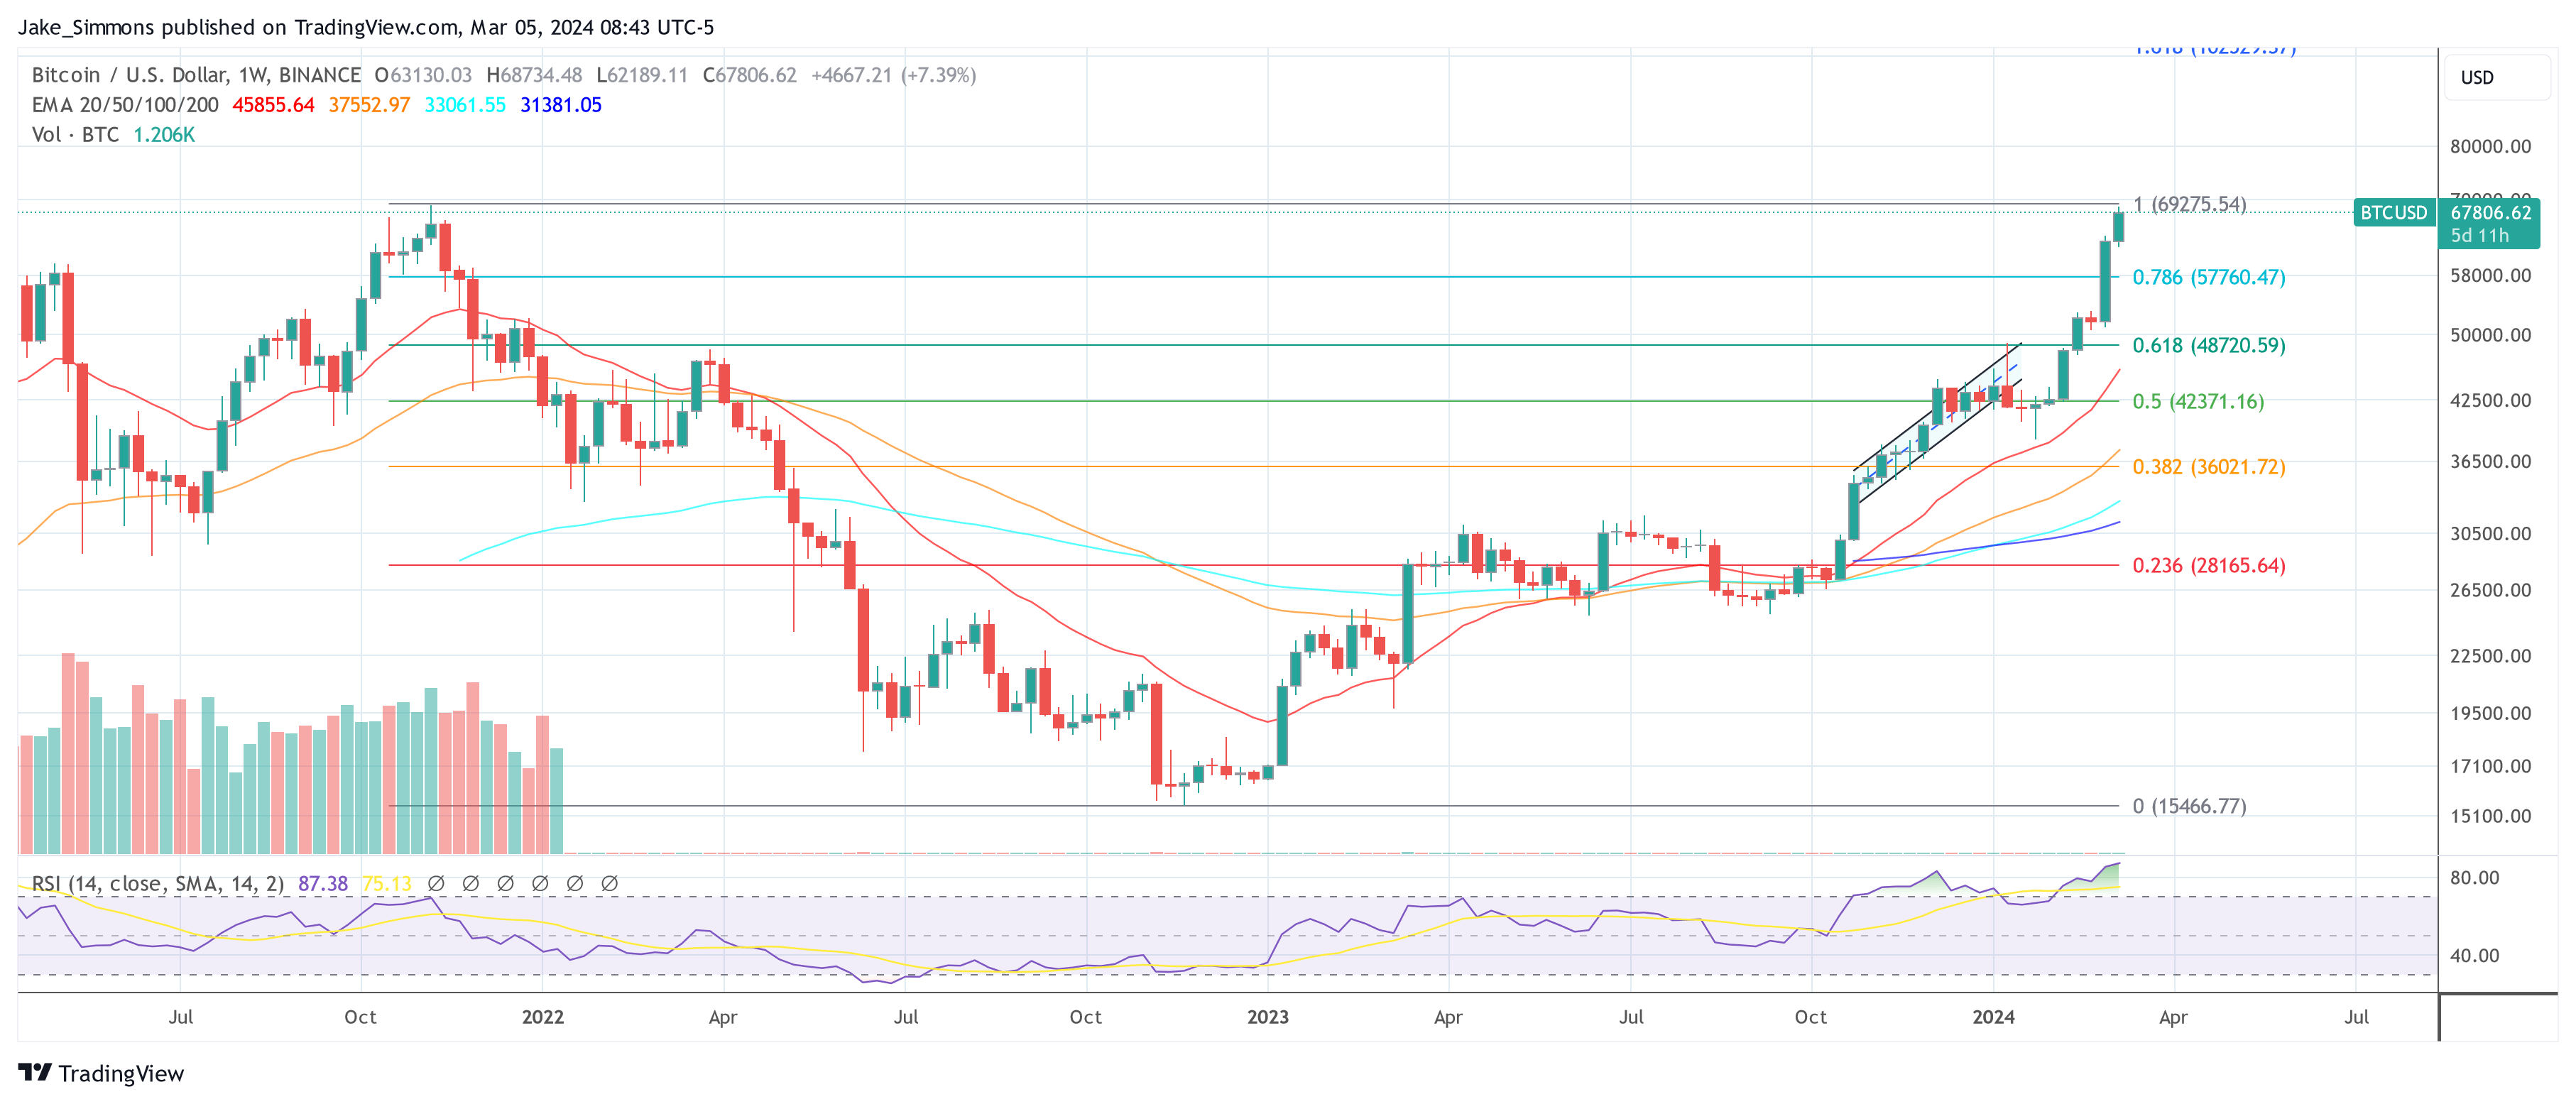The height and width of the screenshot is (1104, 2576).
Task: Click the close price value C67806.62
Action: (x=750, y=75)
